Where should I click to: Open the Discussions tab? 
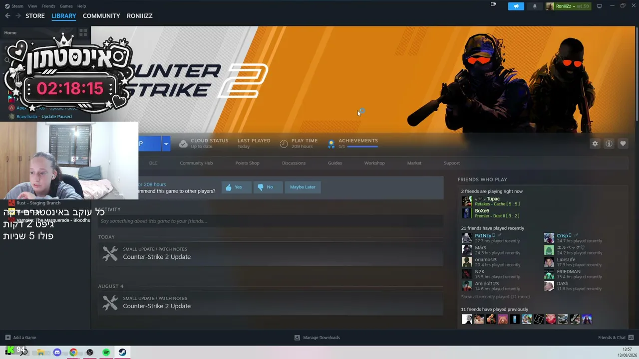[x=294, y=163]
